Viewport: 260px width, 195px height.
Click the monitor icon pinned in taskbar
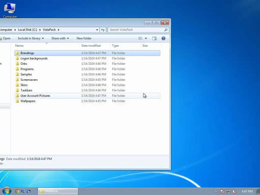pos(23,191)
